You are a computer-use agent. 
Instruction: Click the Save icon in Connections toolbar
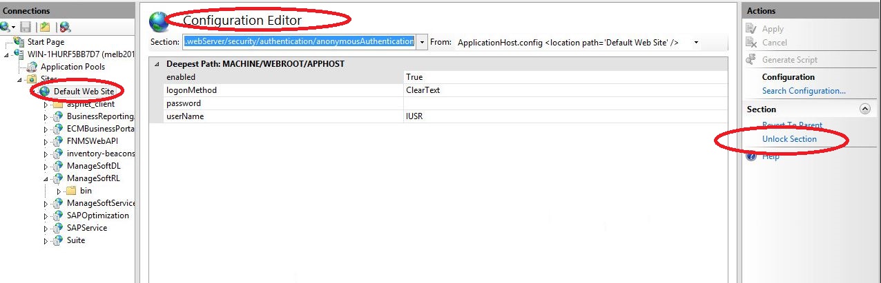pos(26,27)
